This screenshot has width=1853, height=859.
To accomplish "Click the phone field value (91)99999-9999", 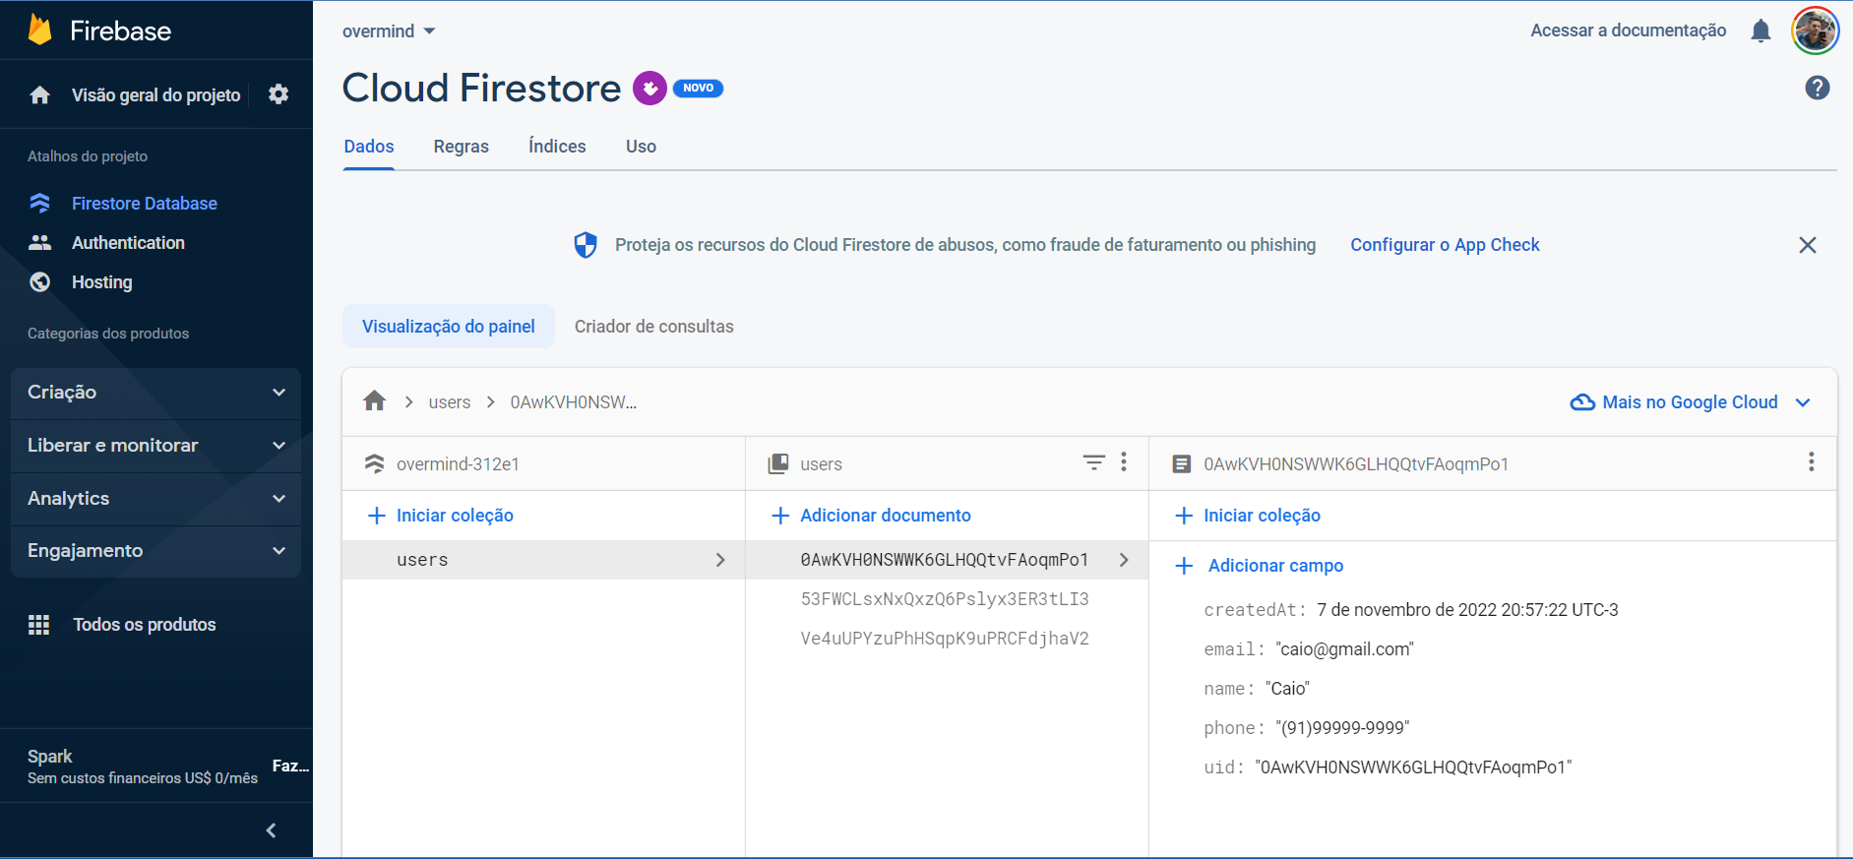I will coord(1343,728).
